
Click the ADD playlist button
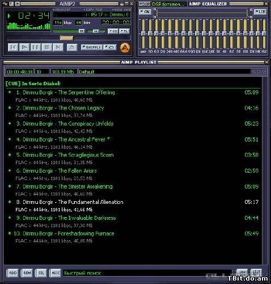point(12,273)
